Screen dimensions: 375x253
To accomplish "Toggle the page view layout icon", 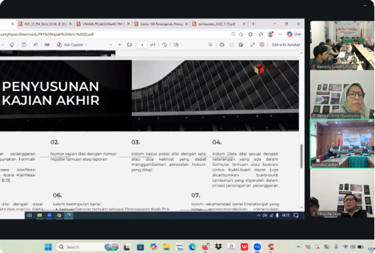I will tap(24, 45).
